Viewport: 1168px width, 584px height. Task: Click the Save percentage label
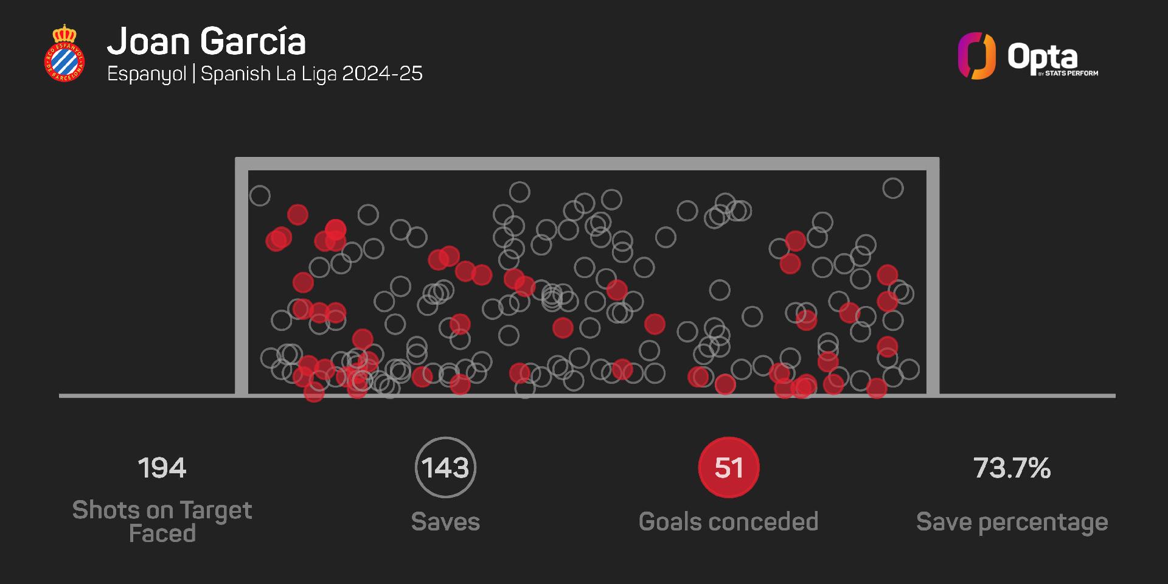click(x=1012, y=522)
